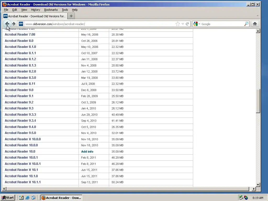
Task: Click the horizontal scrollbar right arrow
Action: [254, 189]
